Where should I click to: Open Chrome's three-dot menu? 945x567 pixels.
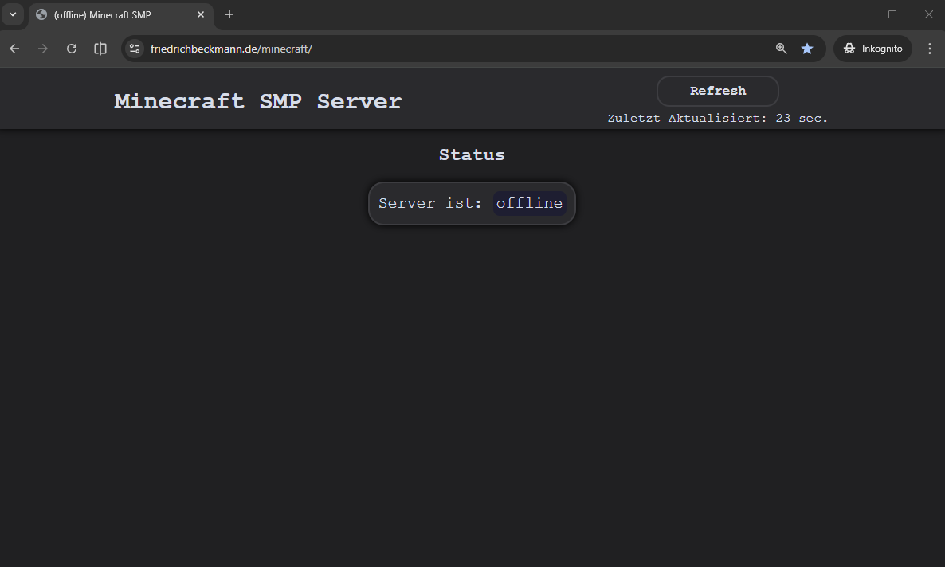pyautogui.click(x=929, y=49)
